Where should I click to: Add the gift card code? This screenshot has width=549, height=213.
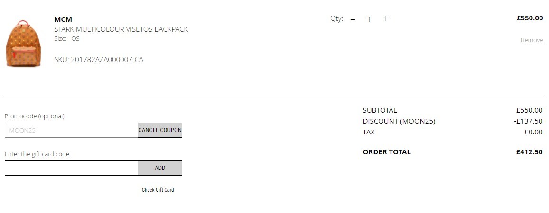pyautogui.click(x=160, y=168)
